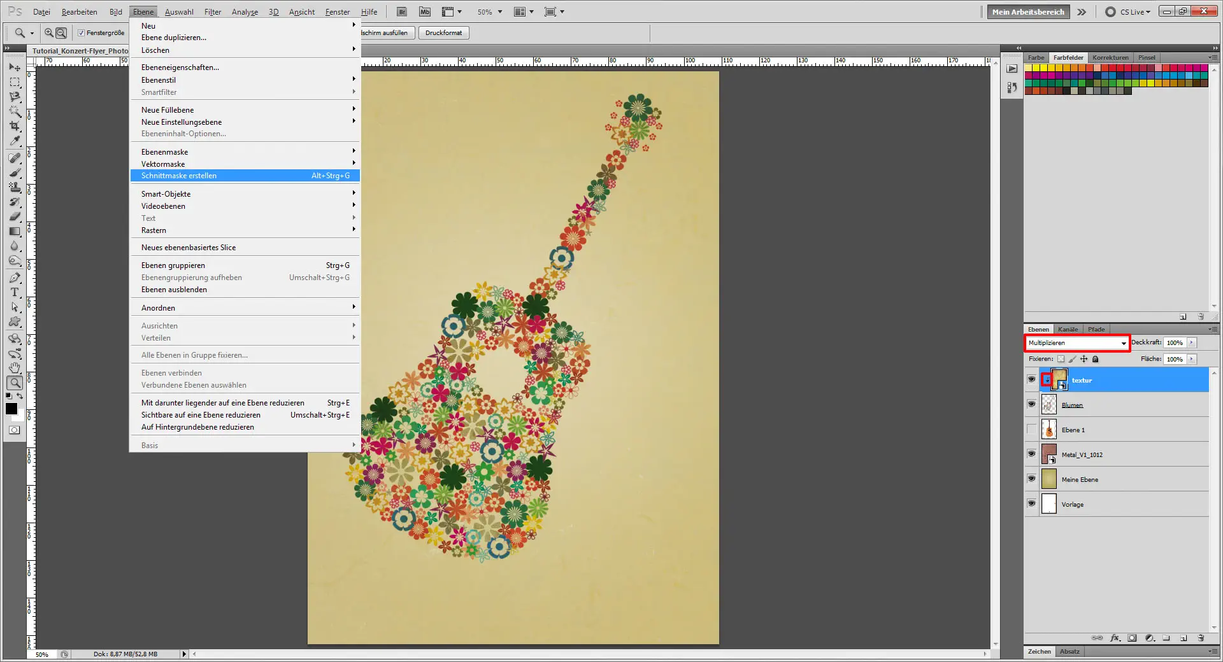Show the Ebene 1 layer
The width and height of the screenshot is (1223, 662).
(x=1031, y=430)
